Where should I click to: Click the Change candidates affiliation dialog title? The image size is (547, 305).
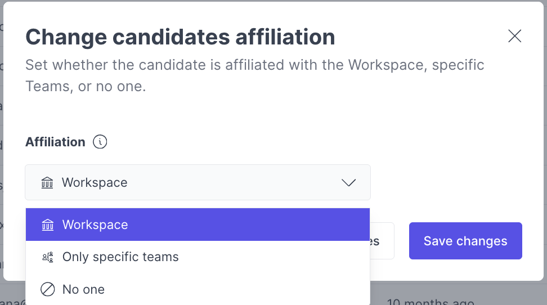tap(180, 37)
